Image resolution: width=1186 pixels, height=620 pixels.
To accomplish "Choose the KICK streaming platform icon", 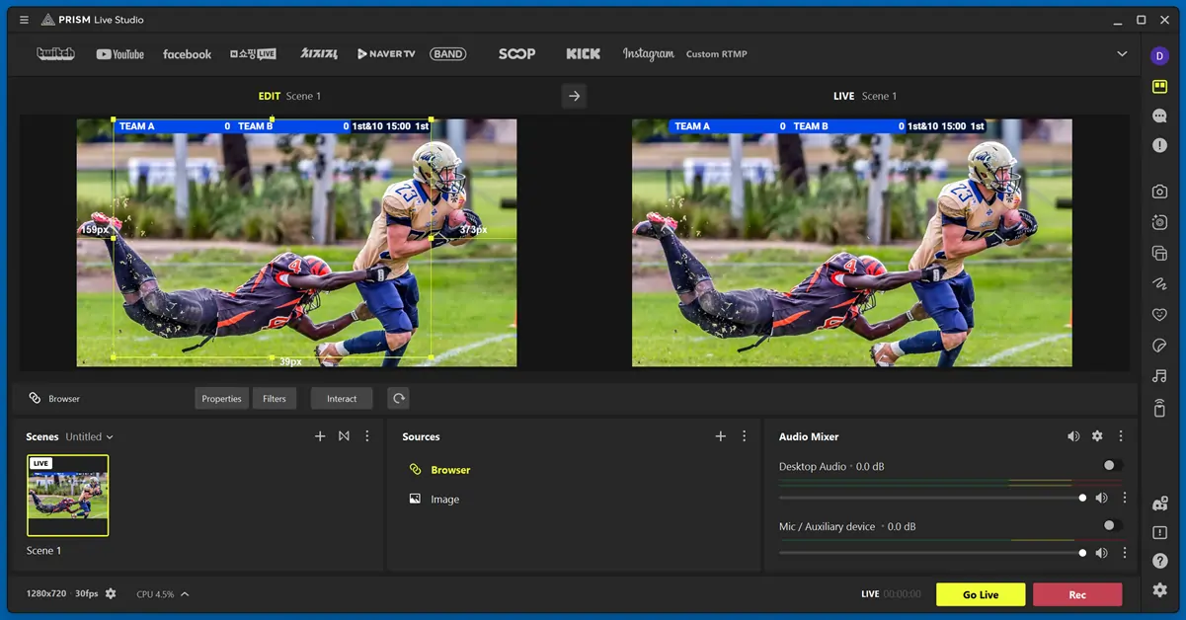I will click(583, 54).
